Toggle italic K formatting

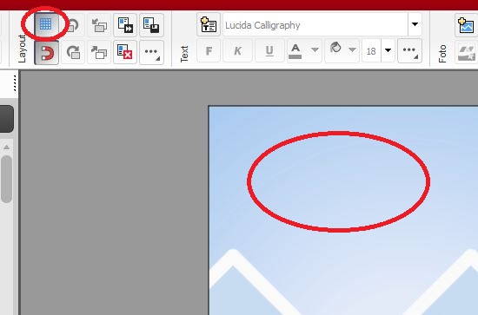pyautogui.click(x=237, y=51)
